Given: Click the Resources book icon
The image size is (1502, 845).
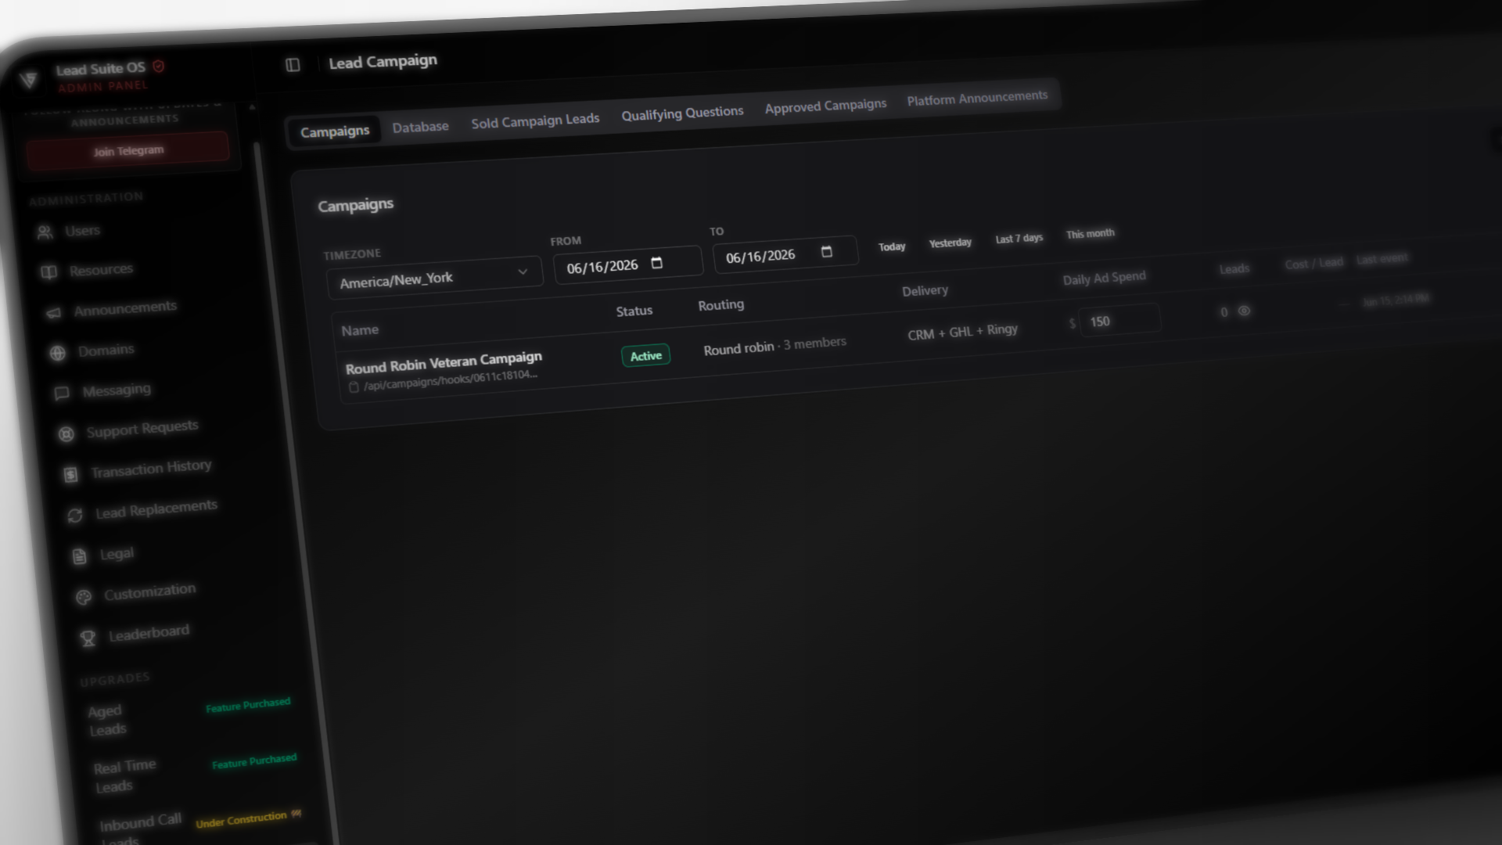Looking at the screenshot, I should point(49,272).
